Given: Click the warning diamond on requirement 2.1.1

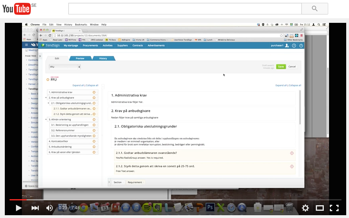Looking at the screenshot, I should (292, 153).
